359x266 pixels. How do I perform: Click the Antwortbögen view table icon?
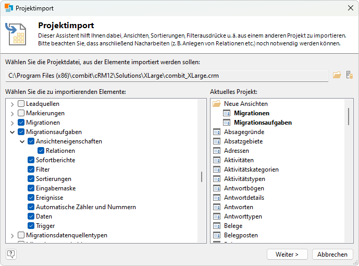217,188
